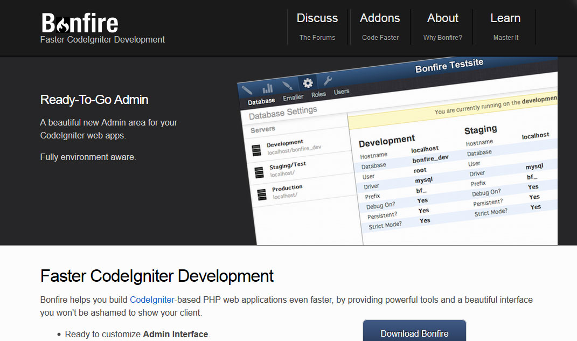Select the pencil icon in admin toolbar
Screen dimensions: 577x341
247,89
